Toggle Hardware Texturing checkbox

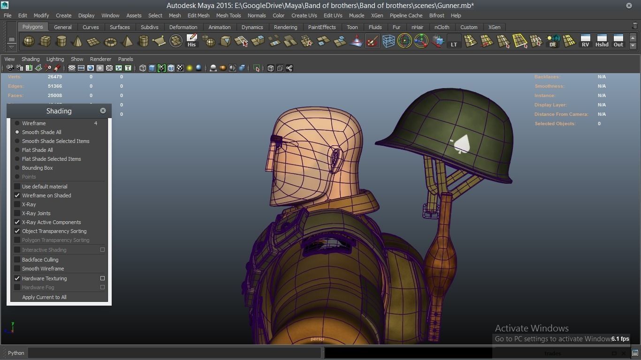coord(17,278)
